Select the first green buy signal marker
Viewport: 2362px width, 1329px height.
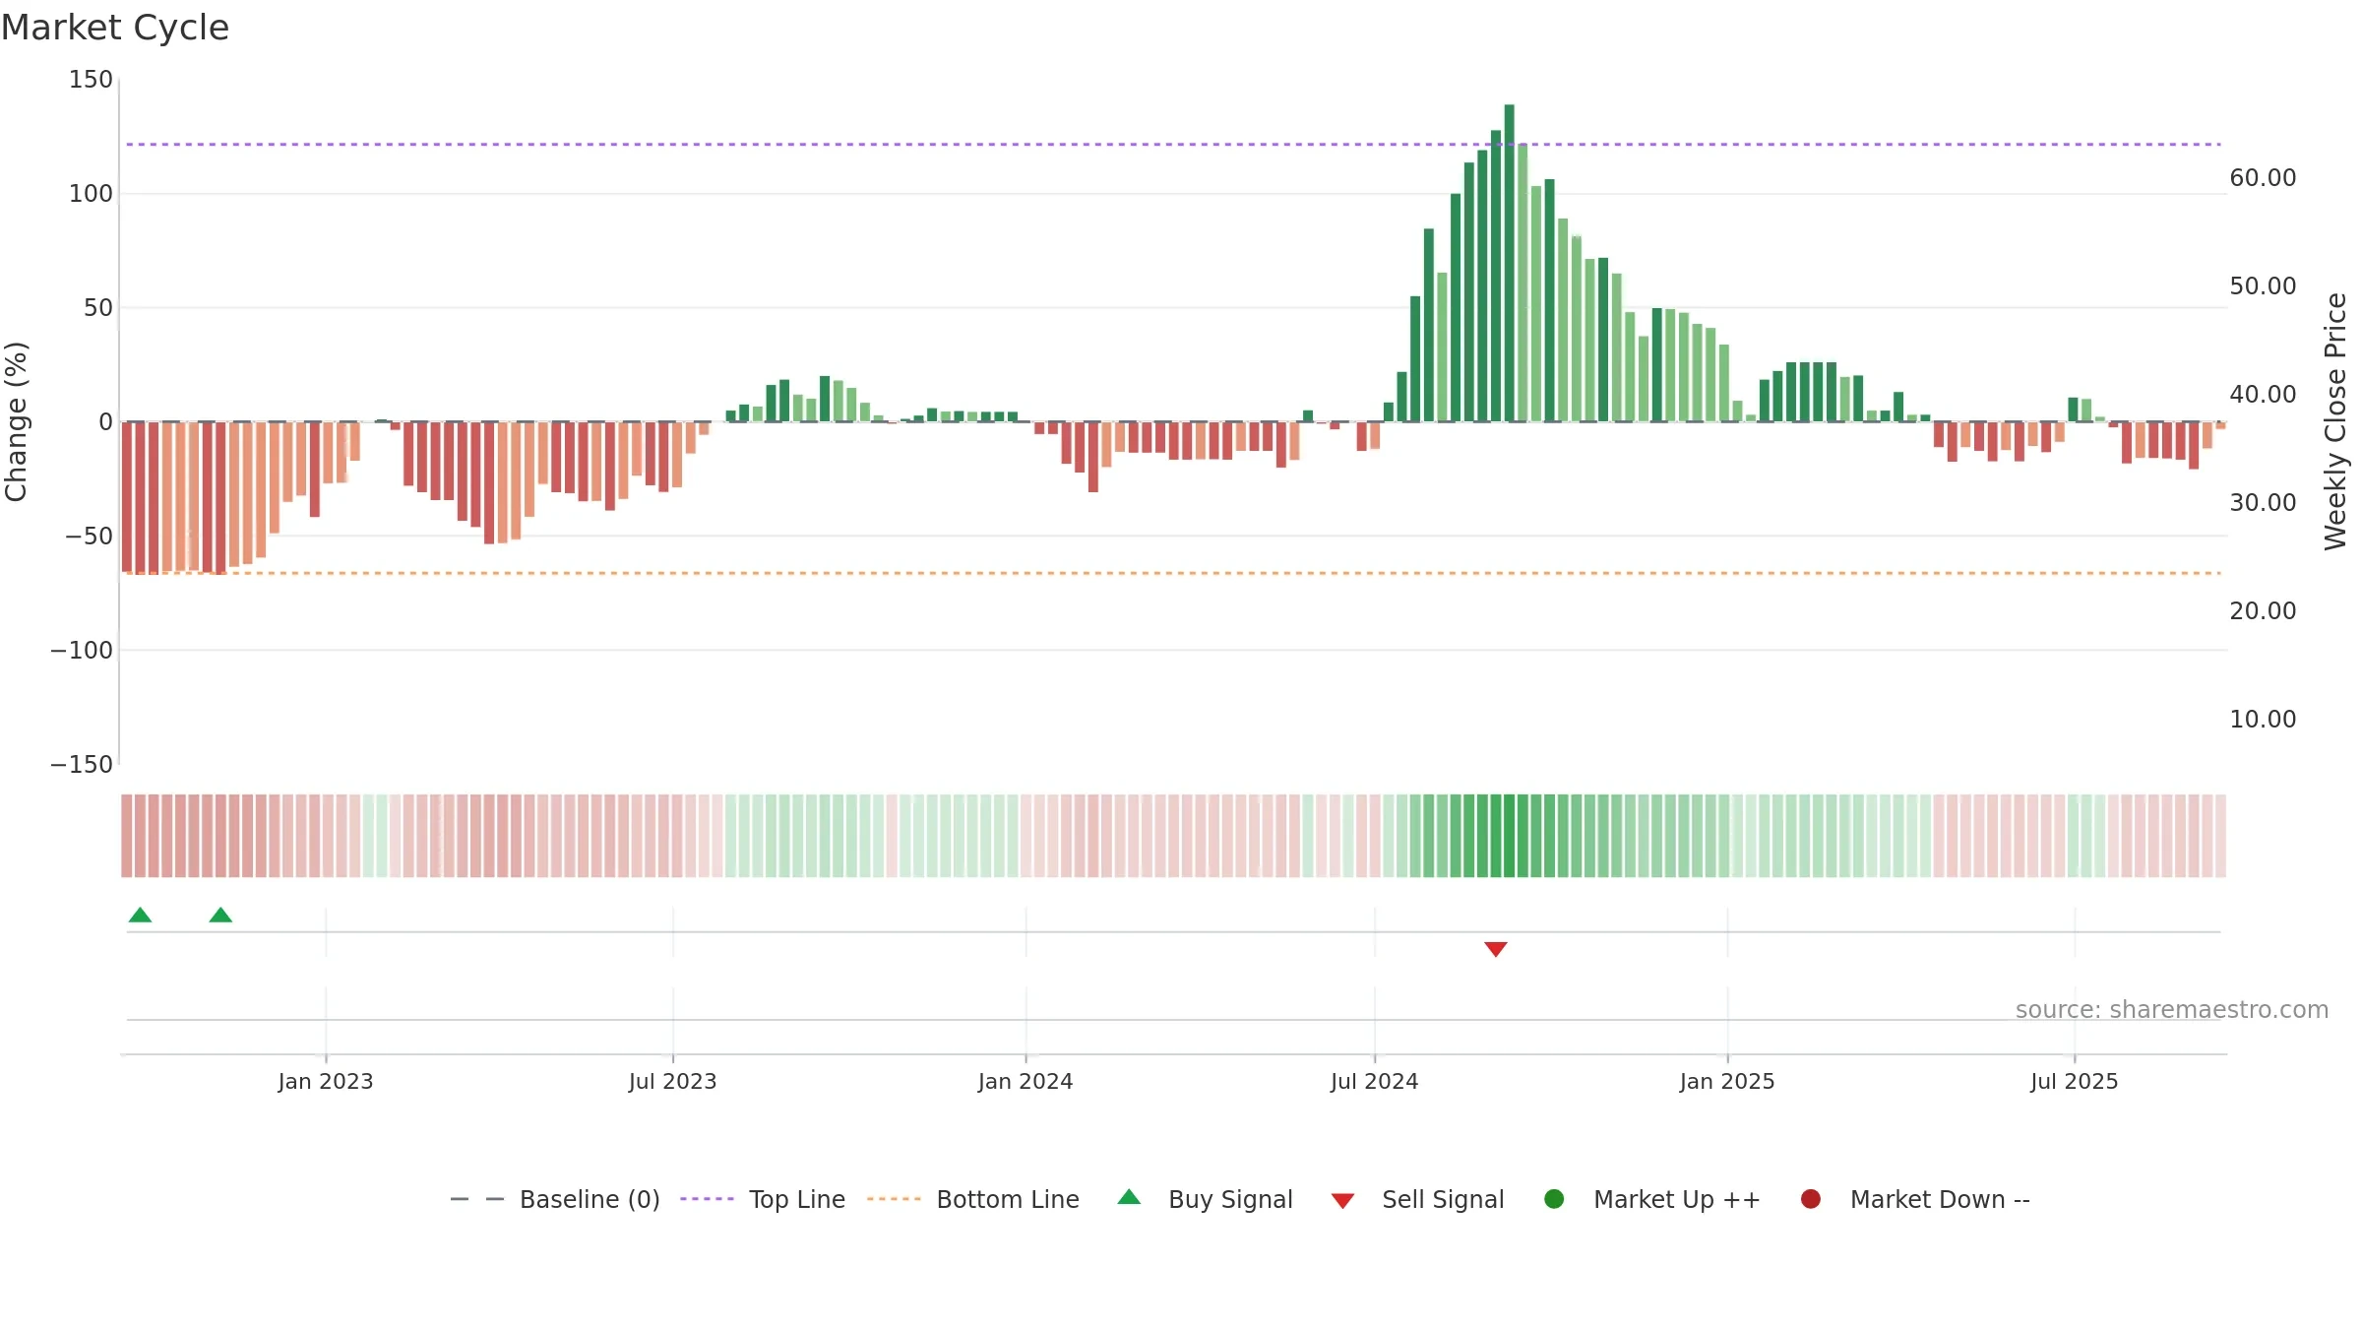click(140, 915)
